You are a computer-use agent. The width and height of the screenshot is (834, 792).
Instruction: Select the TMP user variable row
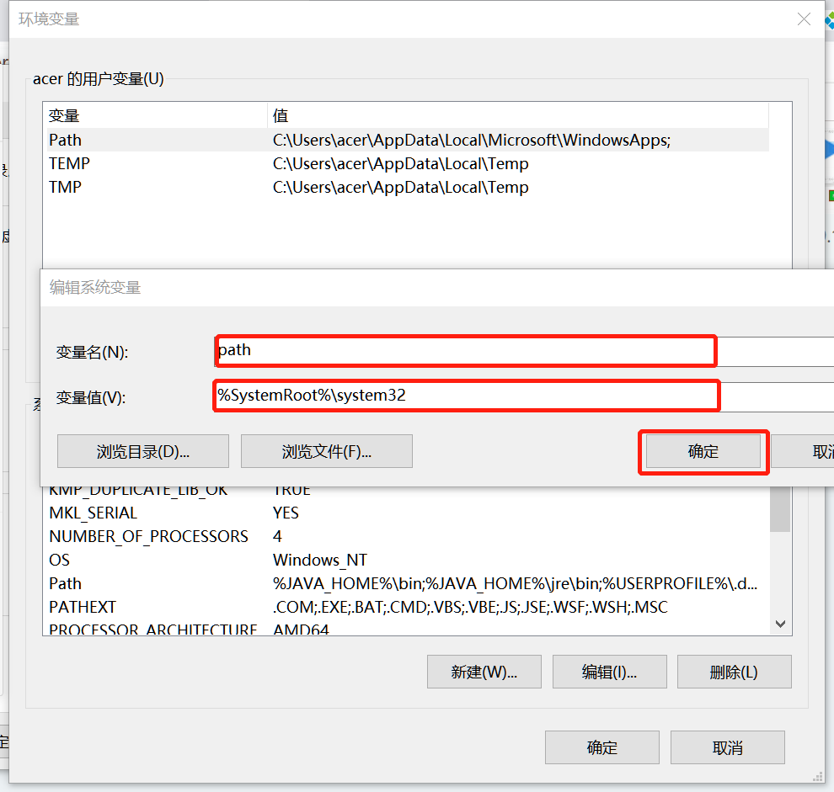click(x=404, y=188)
